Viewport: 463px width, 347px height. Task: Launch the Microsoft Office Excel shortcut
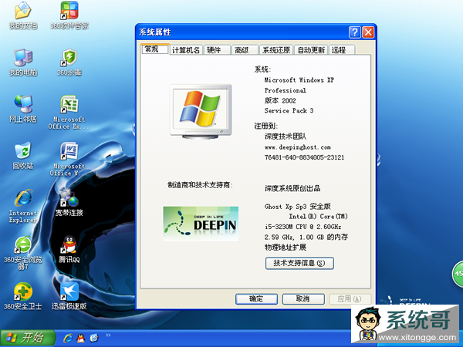tap(69, 112)
